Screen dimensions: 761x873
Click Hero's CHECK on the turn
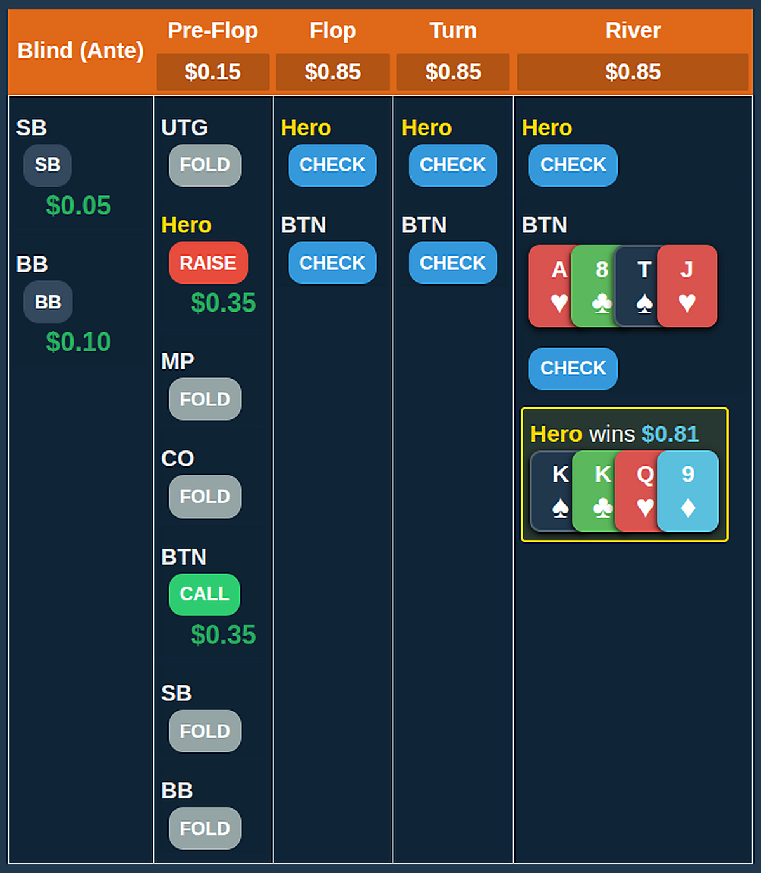click(x=453, y=165)
